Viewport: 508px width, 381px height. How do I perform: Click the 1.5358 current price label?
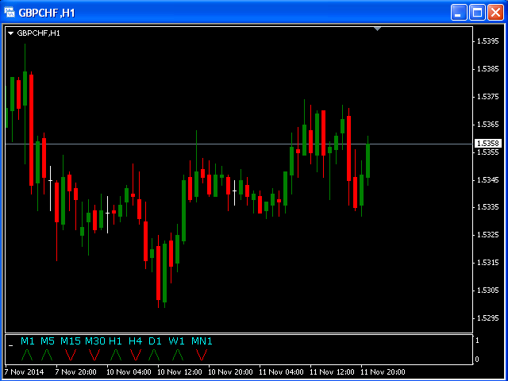tap(487, 144)
